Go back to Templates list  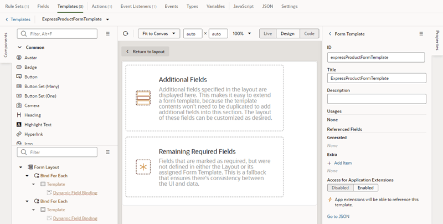(18, 19)
